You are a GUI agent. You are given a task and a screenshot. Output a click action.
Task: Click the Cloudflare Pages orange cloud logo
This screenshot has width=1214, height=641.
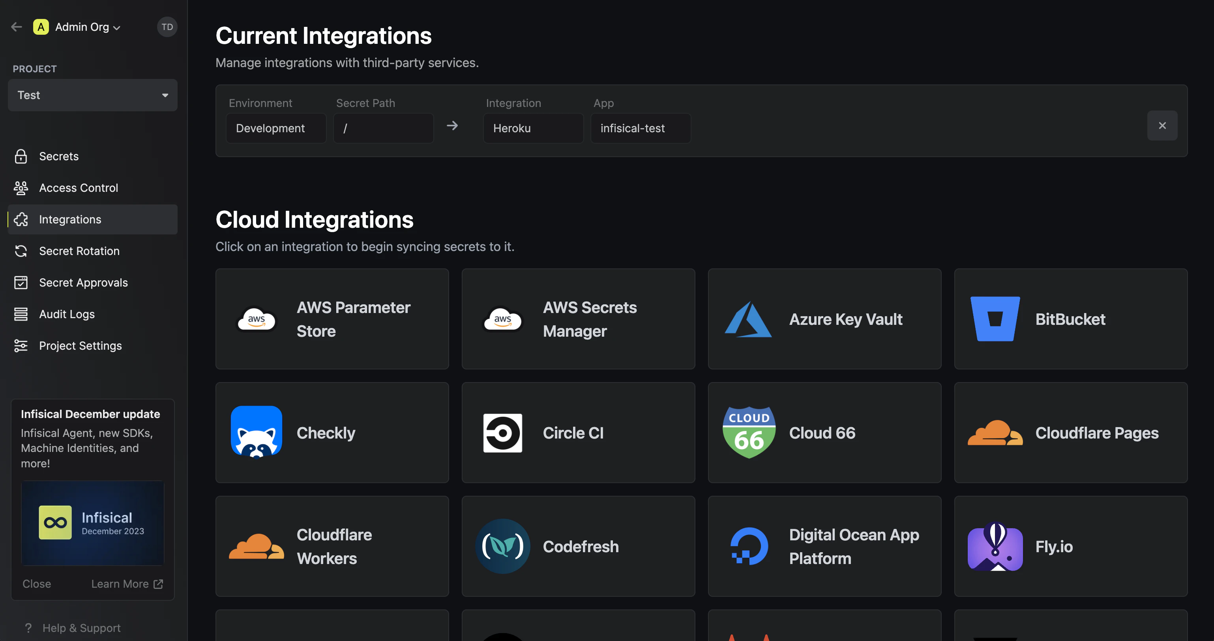[995, 433]
